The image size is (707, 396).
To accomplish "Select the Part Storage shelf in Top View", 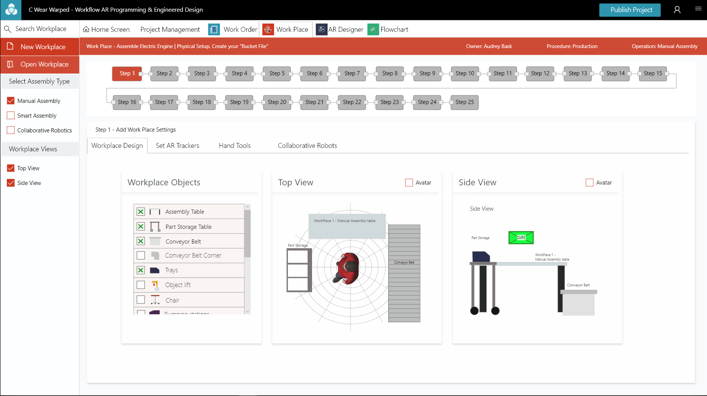I will (x=299, y=271).
